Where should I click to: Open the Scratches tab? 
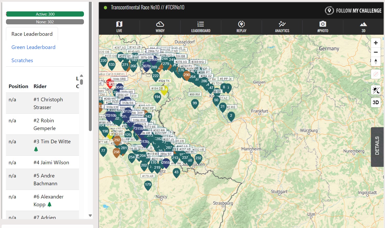pyautogui.click(x=22, y=60)
